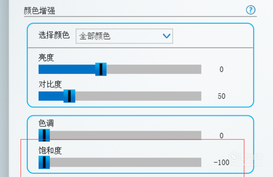Image resolution: width=273 pixels, height=177 pixels.
Task: Click the 颜色增强 section title
Action: [x=39, y=10]
